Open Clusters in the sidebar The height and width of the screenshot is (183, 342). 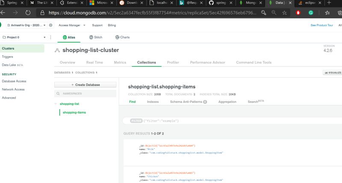(x=22, y=48)
